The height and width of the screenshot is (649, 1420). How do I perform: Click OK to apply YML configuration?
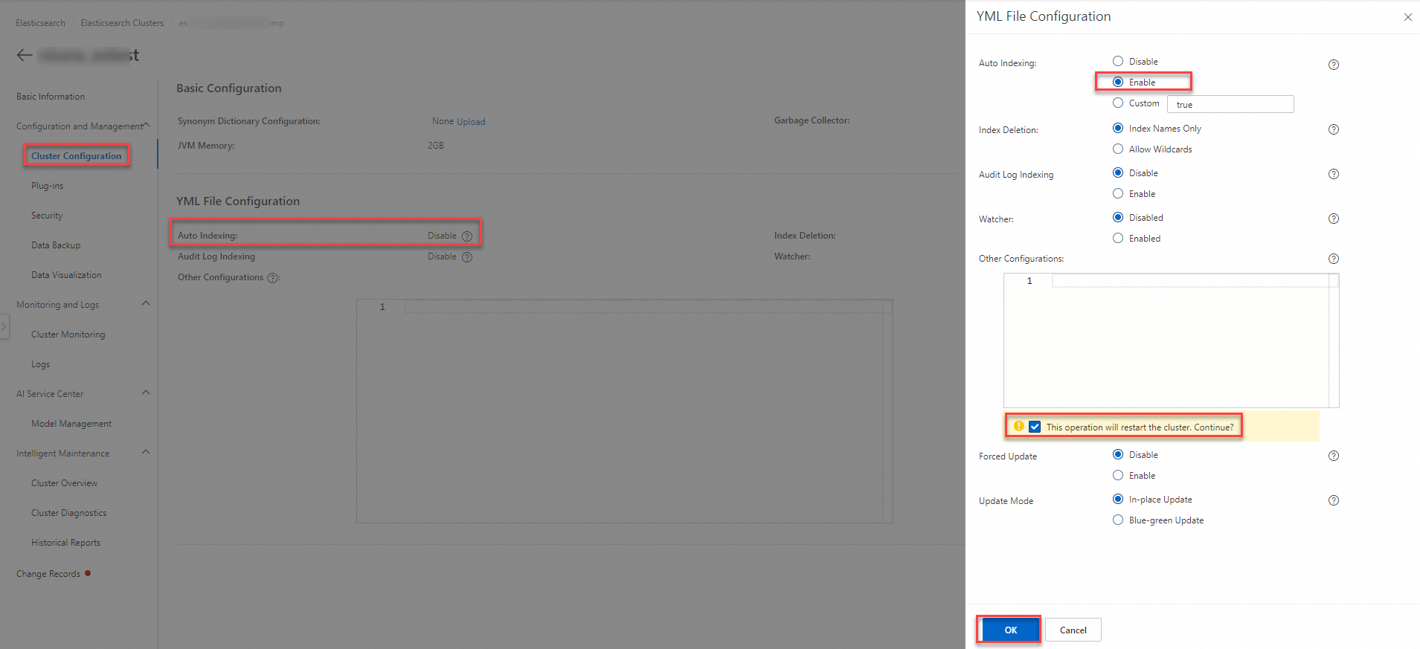point(1010,630)
